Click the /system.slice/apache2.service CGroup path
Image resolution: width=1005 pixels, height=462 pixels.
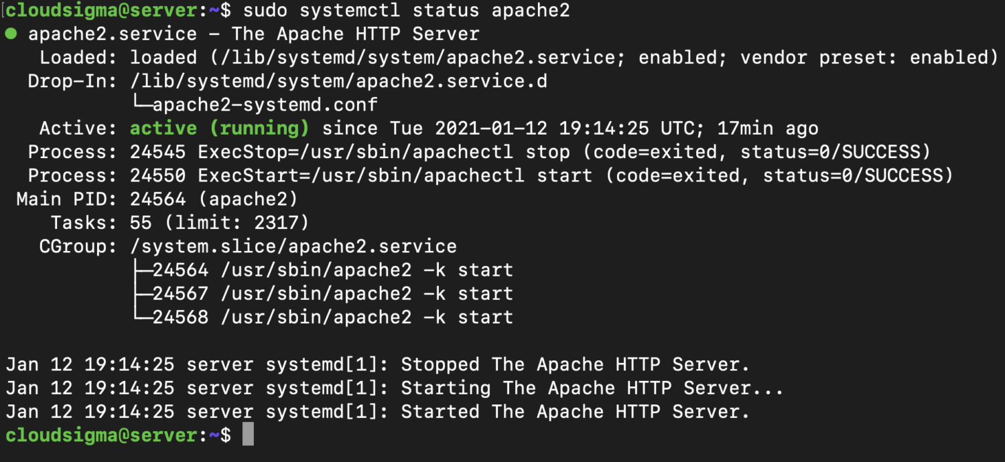click(x=293, y=246)
